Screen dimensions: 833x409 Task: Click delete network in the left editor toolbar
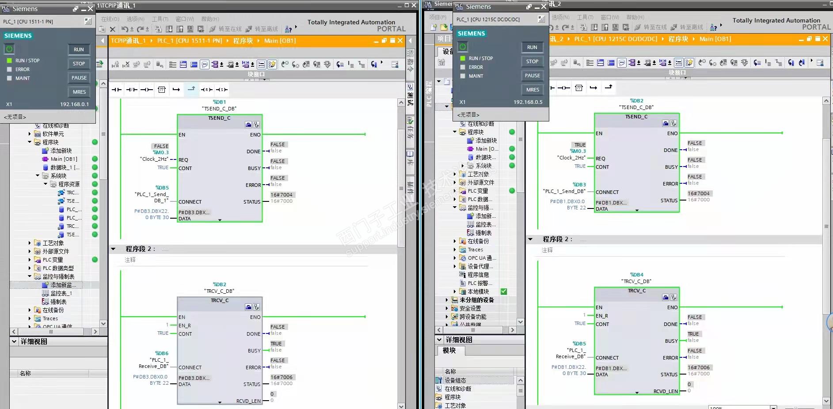point(126,64)
